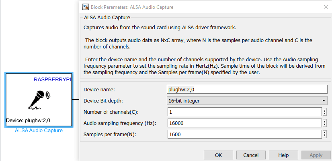
Task: Click the Audio sampling frequency field
Action: (244, 123)
